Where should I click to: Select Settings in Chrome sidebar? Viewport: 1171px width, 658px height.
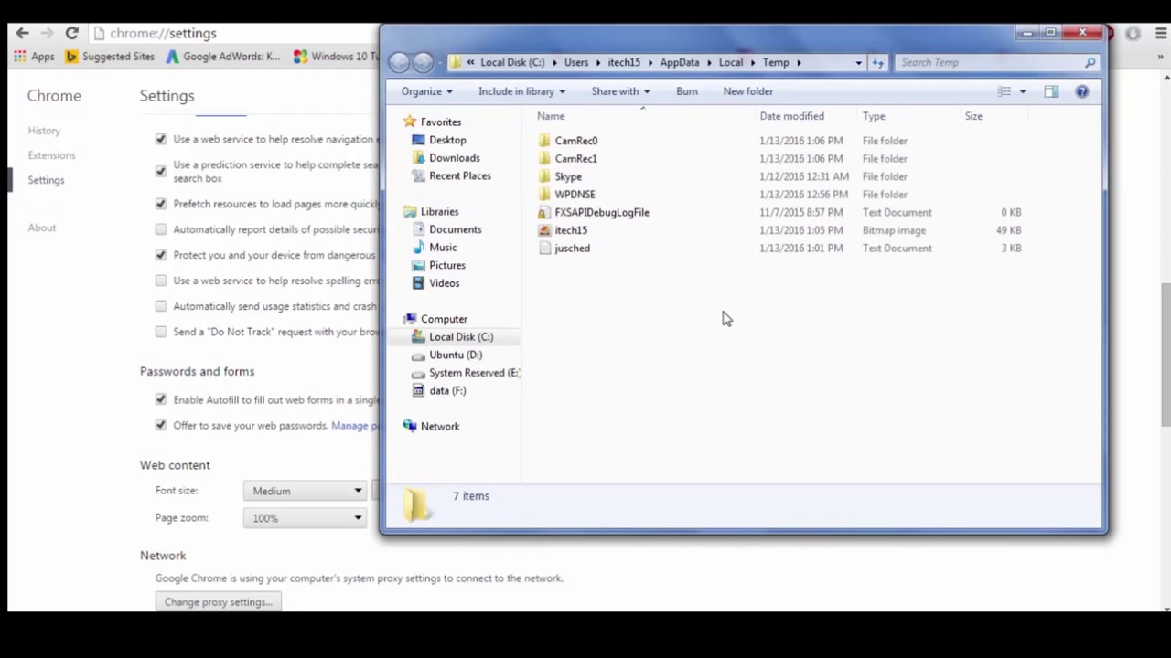tap(46, 180)
